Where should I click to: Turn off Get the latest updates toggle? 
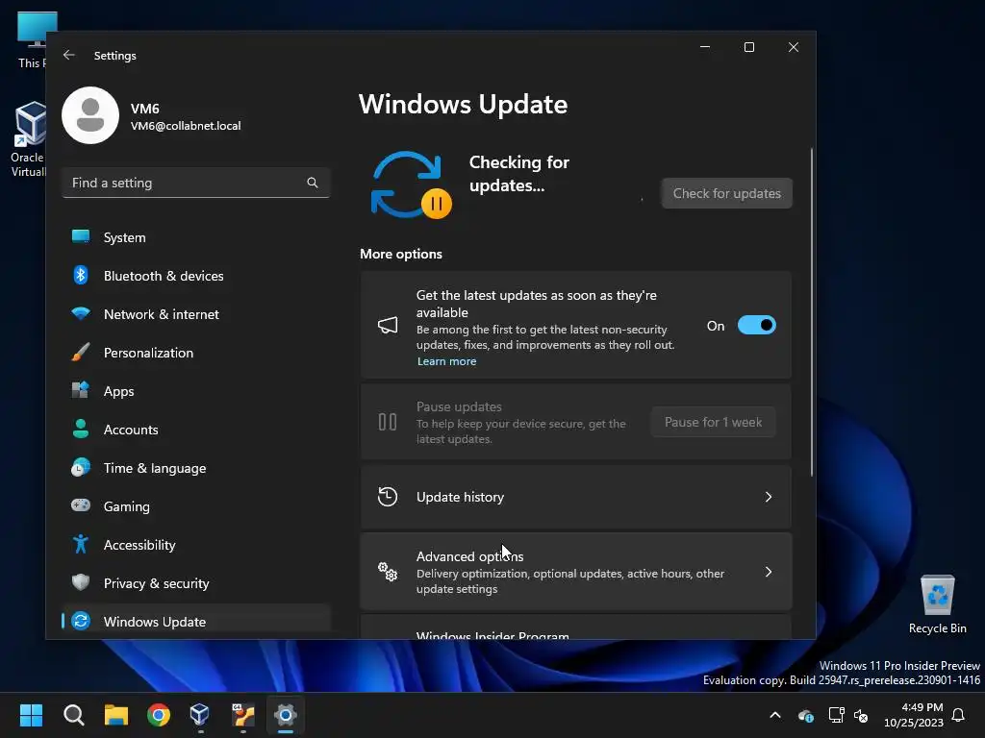pos(756,325)
